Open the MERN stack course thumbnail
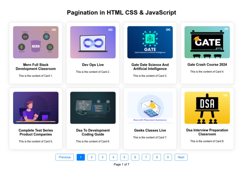Screen dimensions: 243x182 coord(36,42)
